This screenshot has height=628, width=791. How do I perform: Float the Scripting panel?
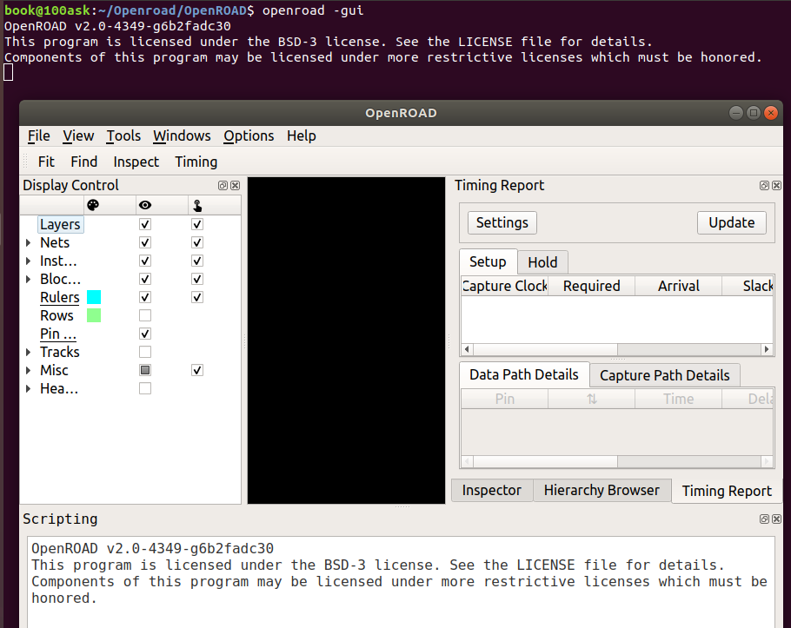point(764,519)
